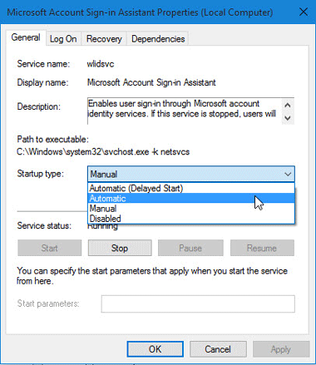Stop the running service

120,248
